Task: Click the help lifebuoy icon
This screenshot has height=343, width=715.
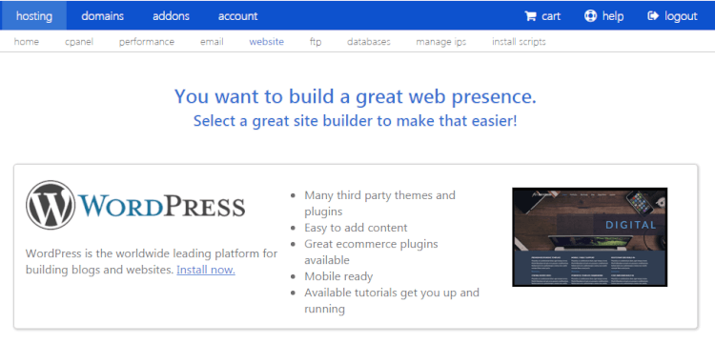Action: tap(590, 16)
